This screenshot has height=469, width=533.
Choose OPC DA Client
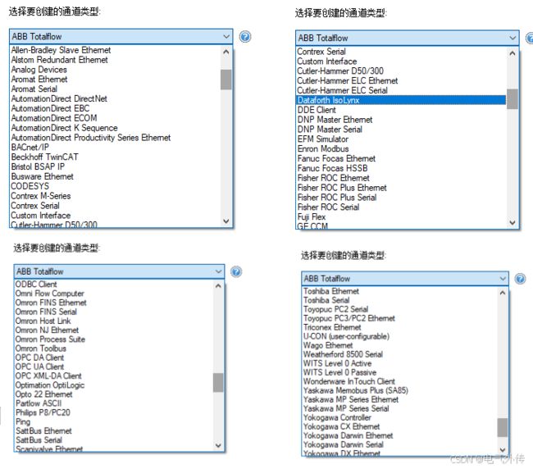click(x=39, y=357)
